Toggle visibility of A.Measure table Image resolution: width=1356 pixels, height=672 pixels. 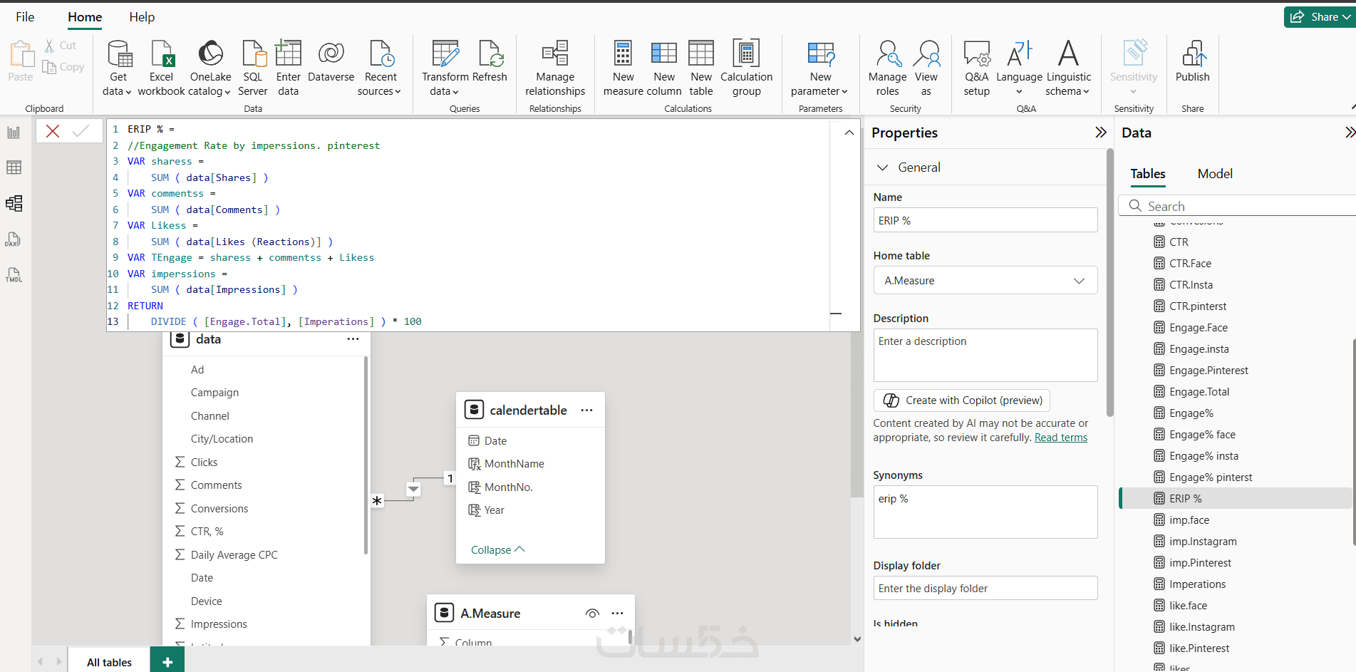click(592, 614)
